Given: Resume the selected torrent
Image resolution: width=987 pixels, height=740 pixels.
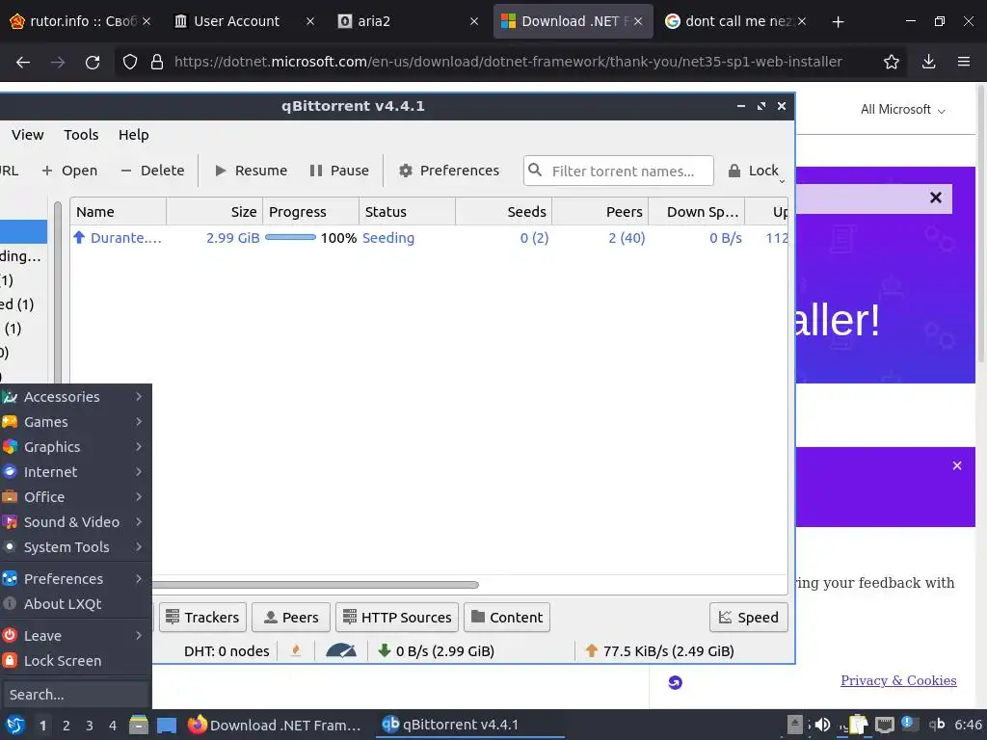Looking at the screenshot, I should (x=251, y=171).
